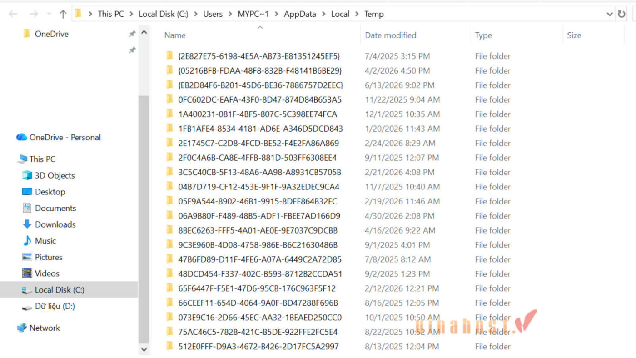Click the Documents icon in navigation pane
This screenshot has width=636, height=358.
click(x=27, y=208)
